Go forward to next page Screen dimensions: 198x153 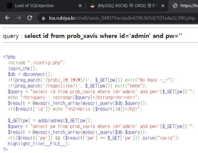click(19, 18)
